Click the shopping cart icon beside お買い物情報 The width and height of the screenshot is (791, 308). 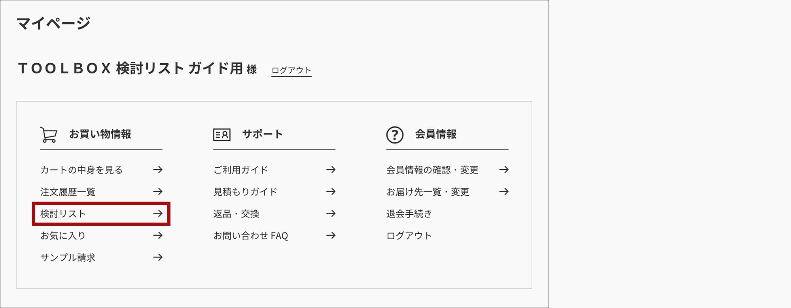tap(49, 134)
